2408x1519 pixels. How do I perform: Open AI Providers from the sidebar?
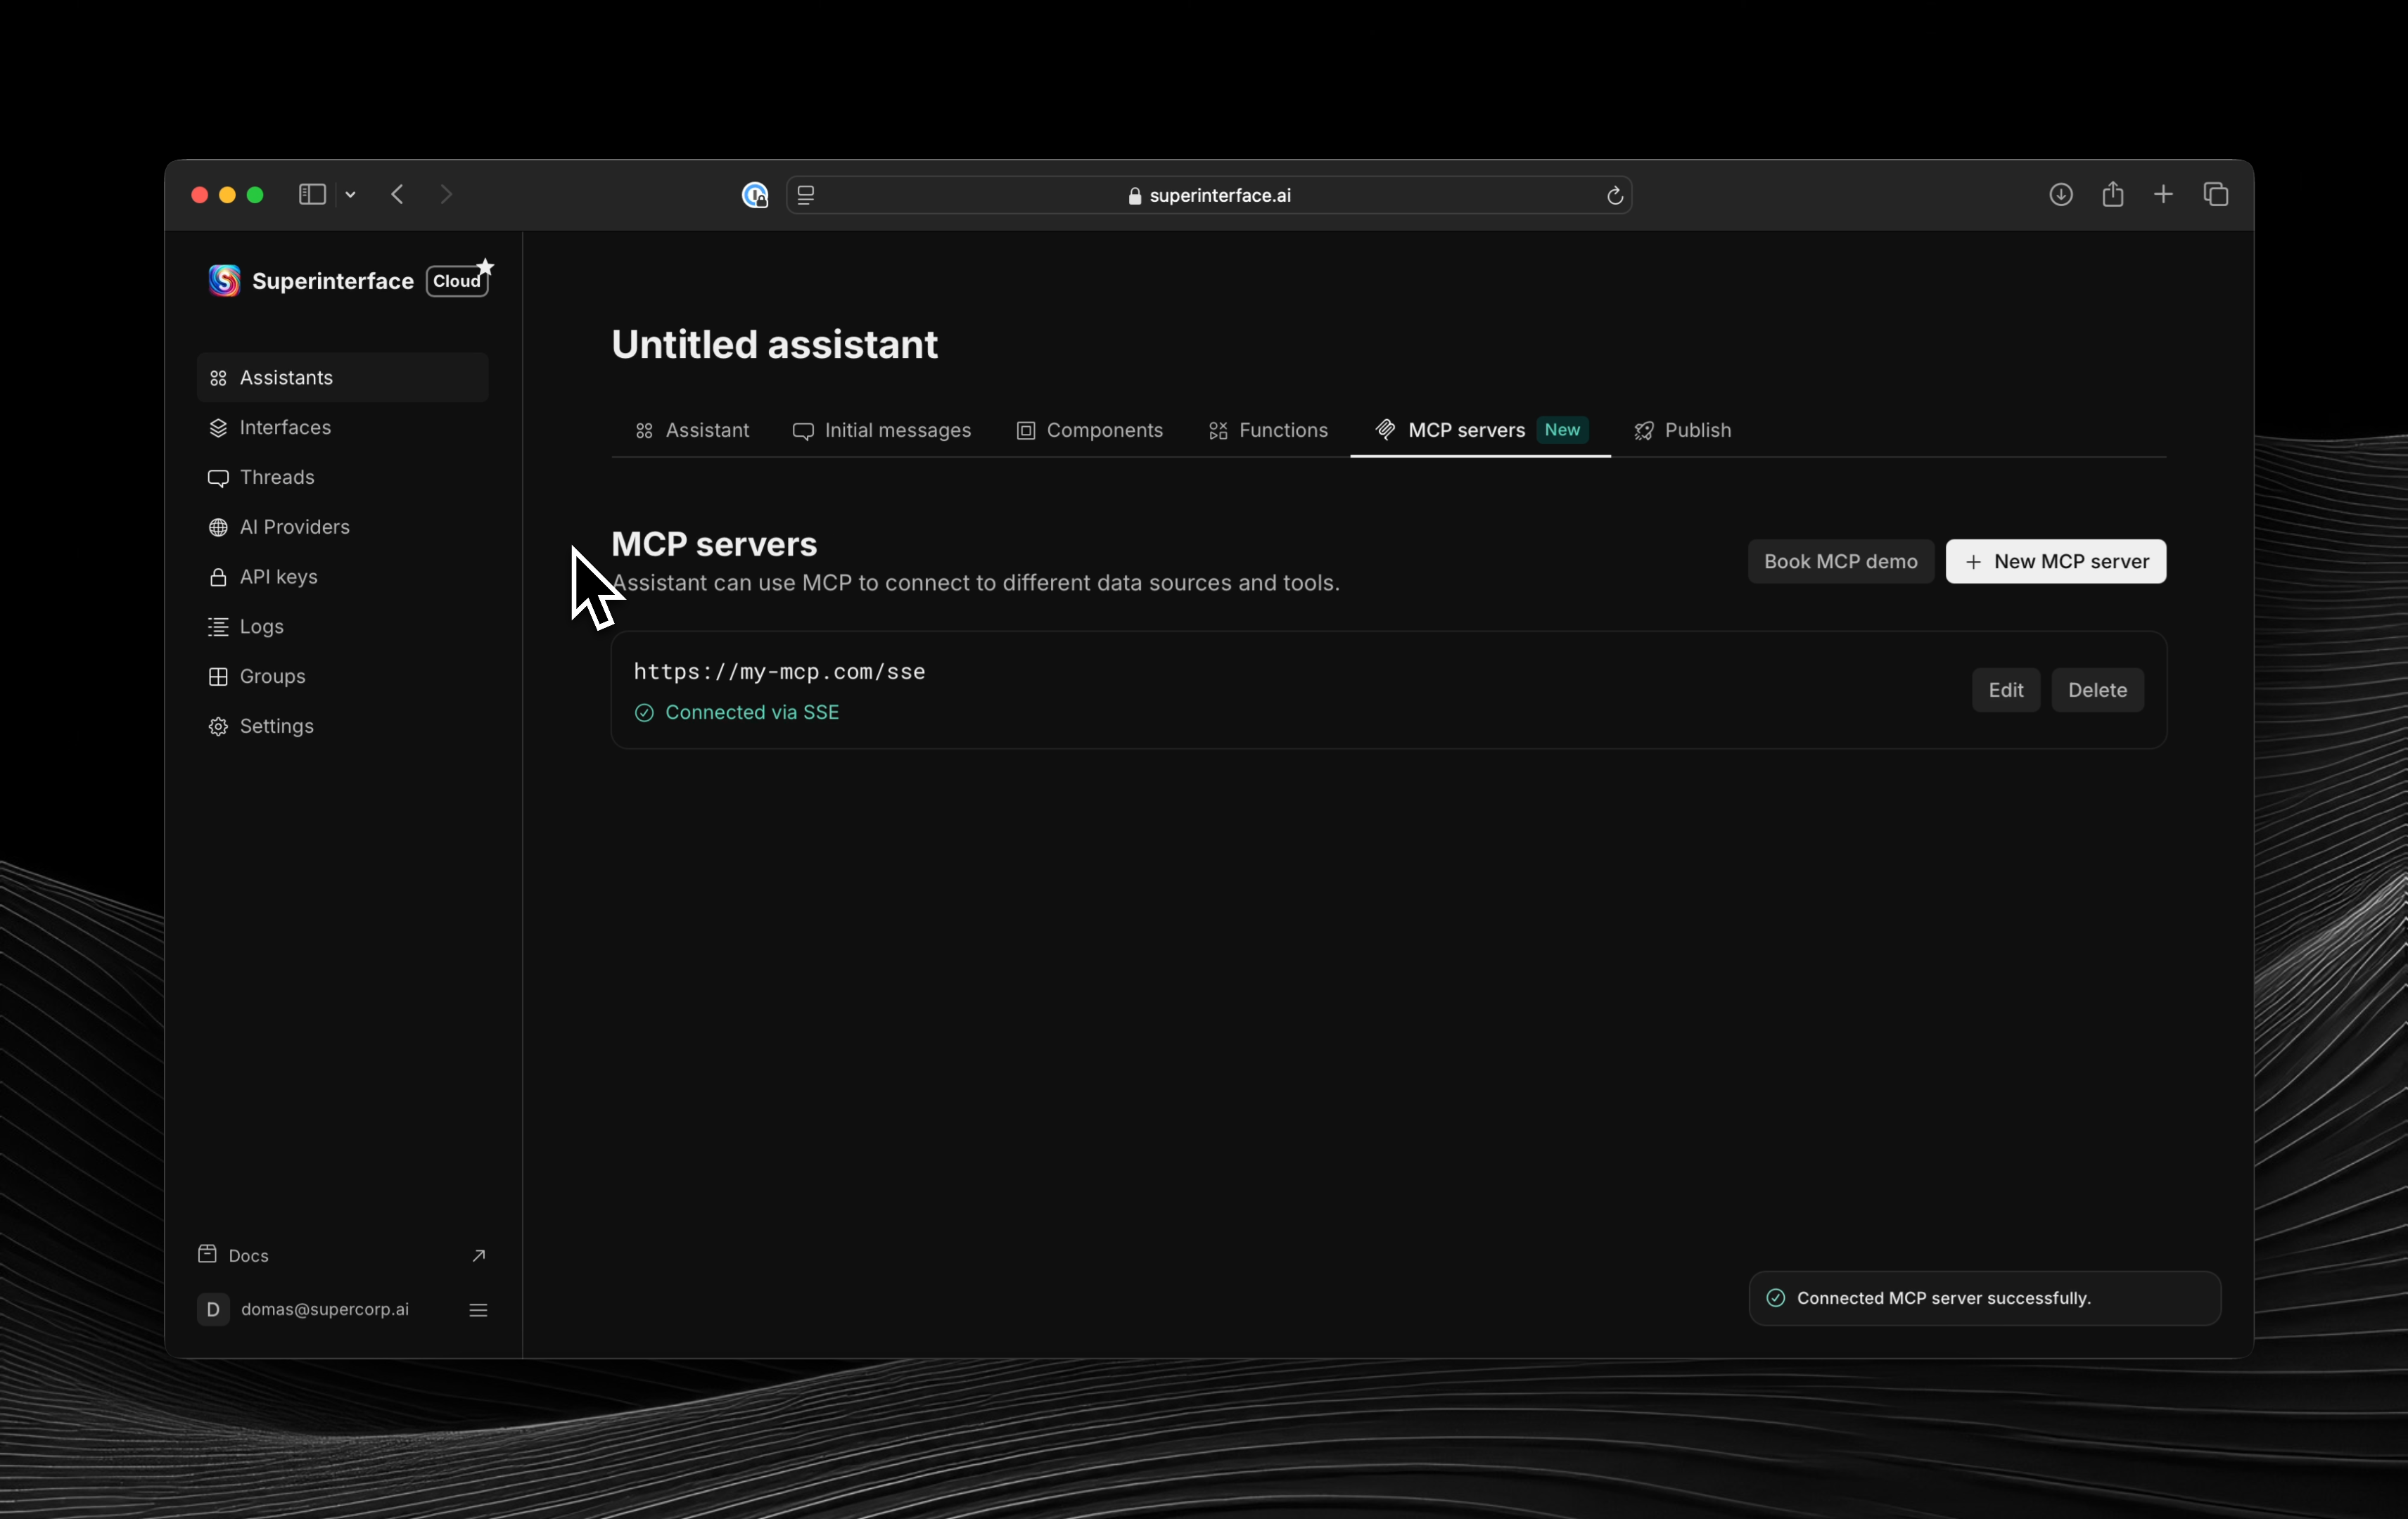(294, 527)
